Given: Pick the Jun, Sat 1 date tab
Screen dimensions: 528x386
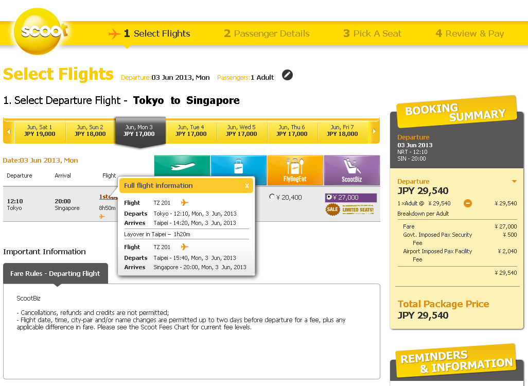Looking at the screenshot, I should click(x=40, y=131).
